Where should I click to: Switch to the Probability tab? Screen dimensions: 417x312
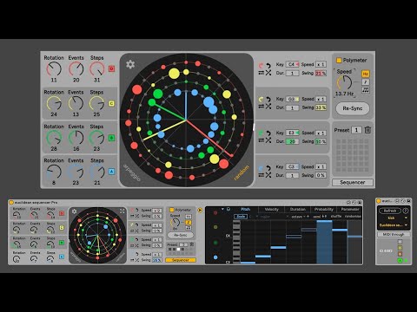(x=324, y=209)
